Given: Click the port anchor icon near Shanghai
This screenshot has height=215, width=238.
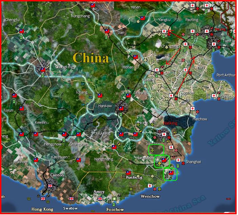Looking at the screenshot, I should point(174,157).
